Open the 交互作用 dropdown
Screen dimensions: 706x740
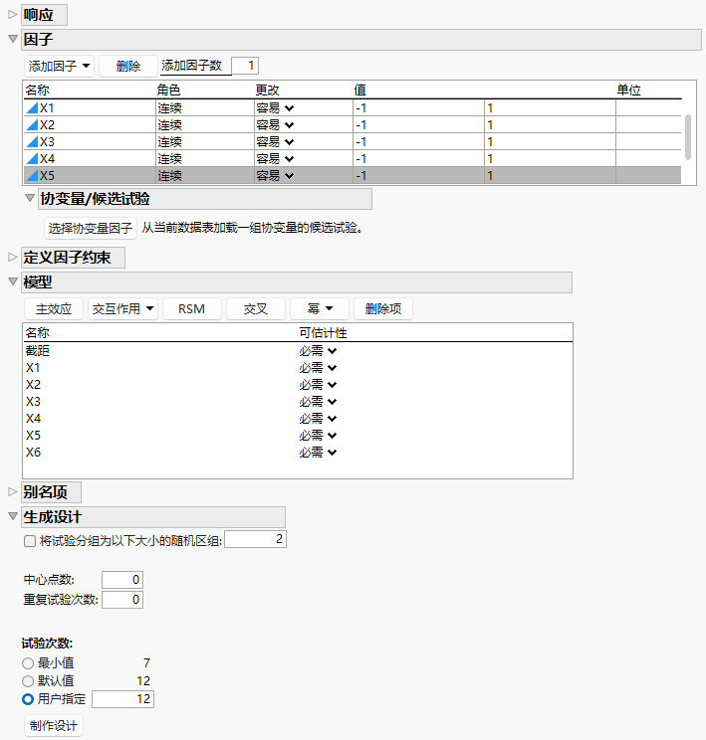122,309
